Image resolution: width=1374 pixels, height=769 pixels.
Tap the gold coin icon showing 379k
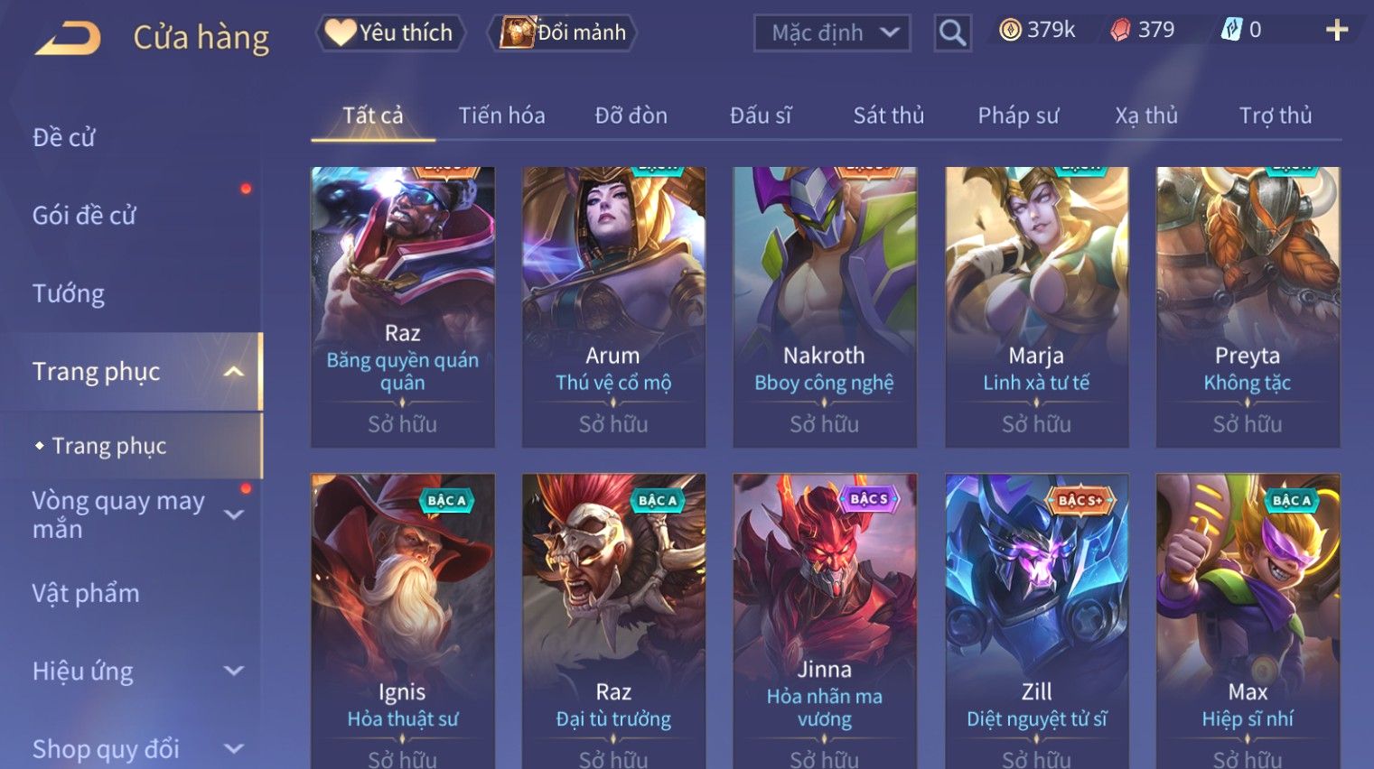tap(1010, 31)
